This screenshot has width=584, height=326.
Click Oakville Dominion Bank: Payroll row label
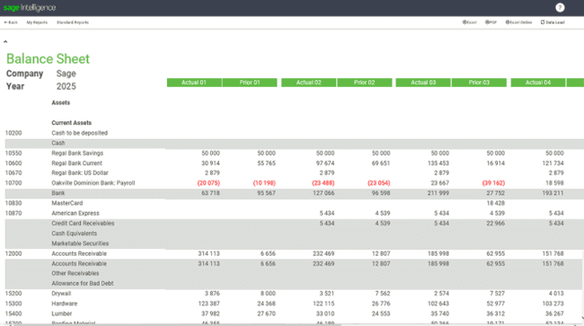[x=93, y=182]
